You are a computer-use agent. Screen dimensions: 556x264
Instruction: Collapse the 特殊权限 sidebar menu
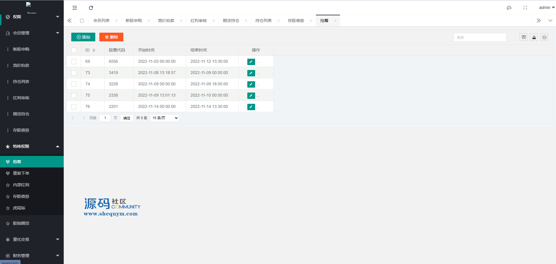32,146
